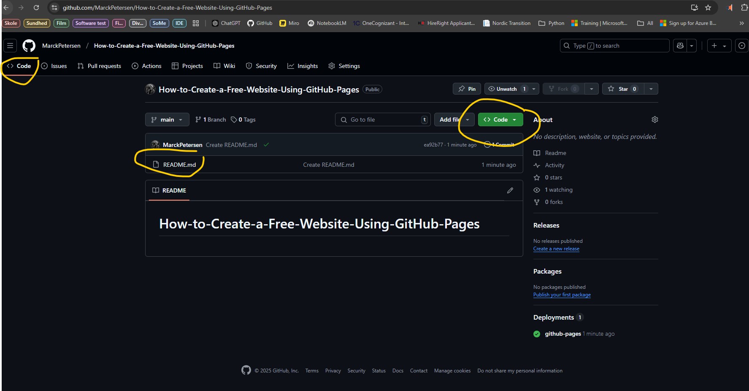Open the GitHub hamburger navigation menu
The width and height of the screenshot is (749, 391).
click(x=10, y=46)
